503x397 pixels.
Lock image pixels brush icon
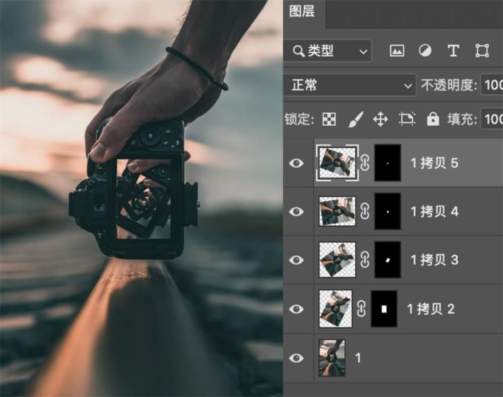pos(355,119)
